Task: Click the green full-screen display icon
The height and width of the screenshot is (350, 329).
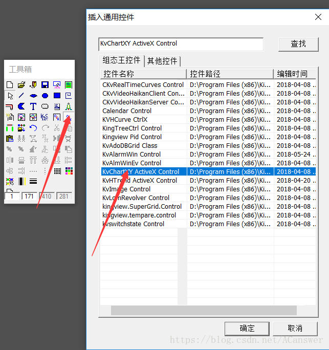Action: point(69,85)
